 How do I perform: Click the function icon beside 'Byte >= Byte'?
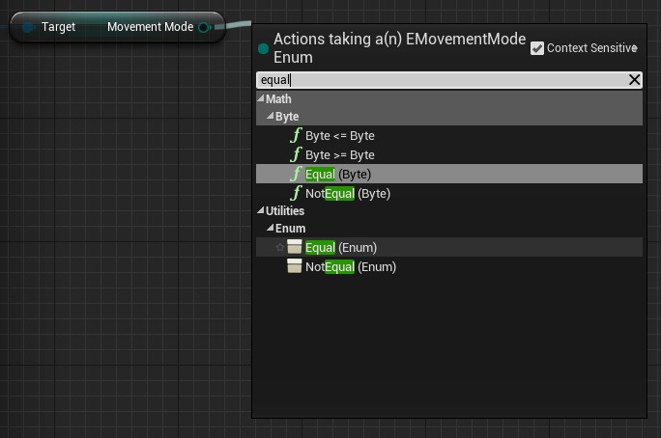click(x=296, y=154)
